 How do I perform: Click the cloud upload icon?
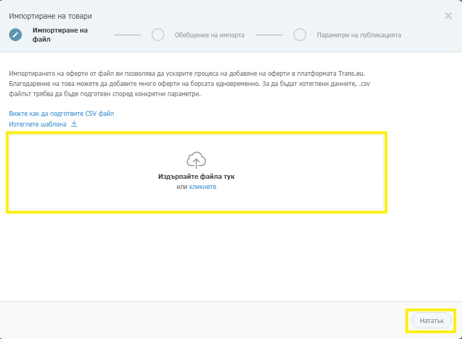pyautogui.click(x=196, y=160)
